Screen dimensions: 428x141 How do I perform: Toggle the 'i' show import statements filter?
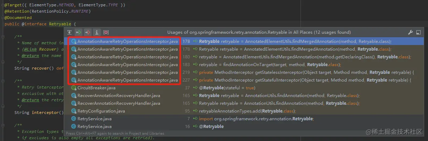(x=97, y=32)
